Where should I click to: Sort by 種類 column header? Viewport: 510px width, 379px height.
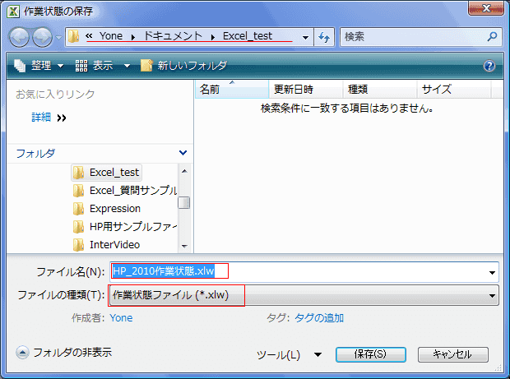(x=380, y=89)
